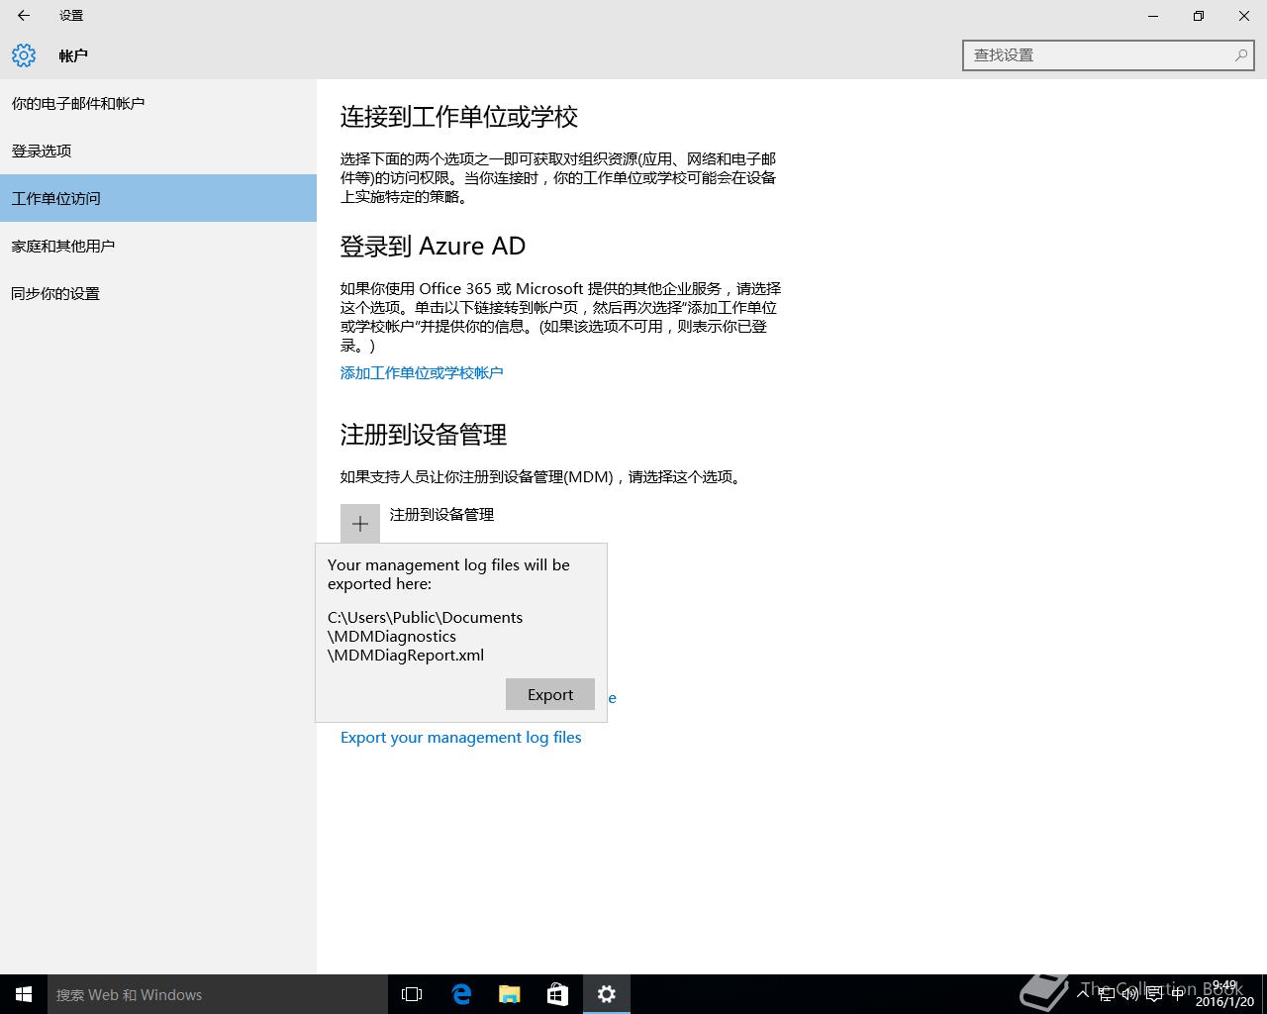Select 家庭和其他用户 in the sidebar
The height and width of the screenshot is (1014, 1267).
pyautogui.click(x=158, y=246)
